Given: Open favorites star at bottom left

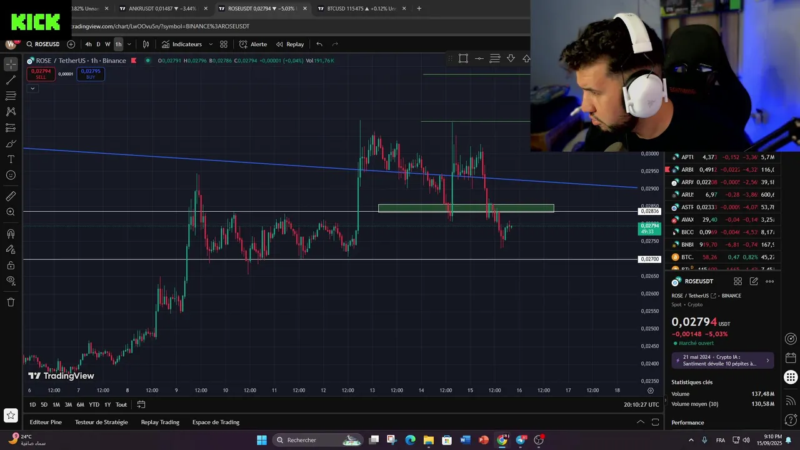Looking at the screenshot, I should coord(11,415).
